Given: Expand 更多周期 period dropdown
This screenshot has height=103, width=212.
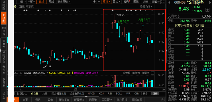Looking at the screenshot, I should click(64, 2).
